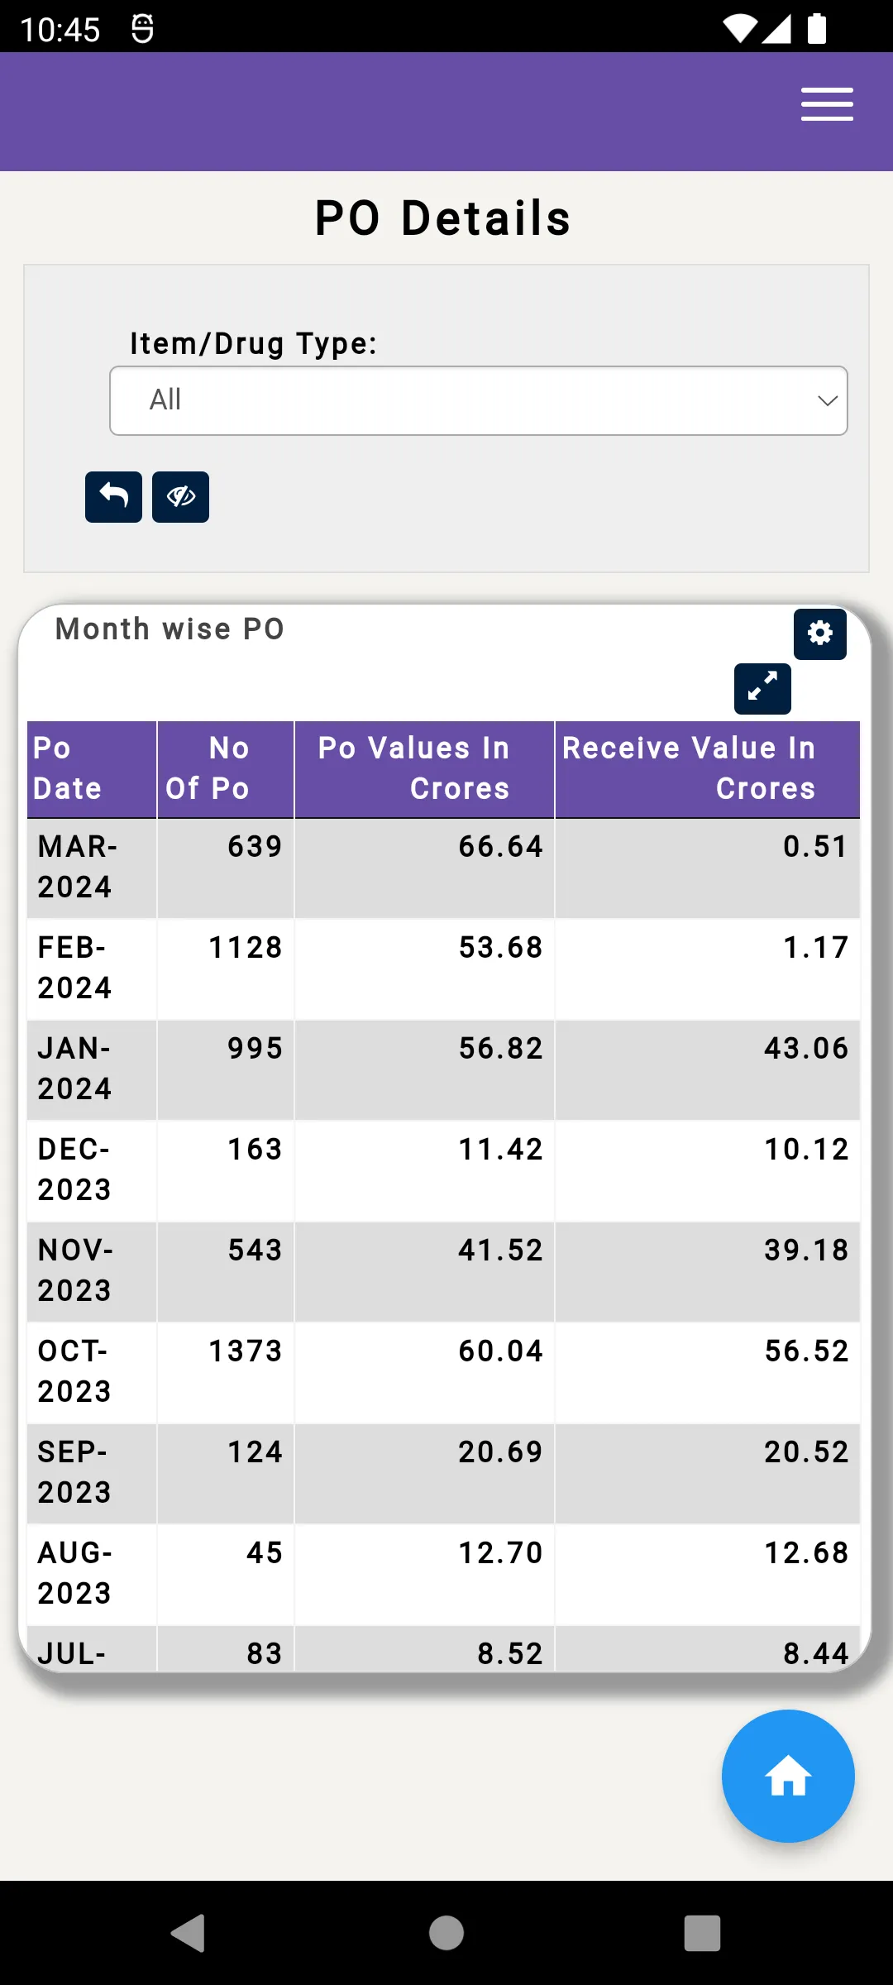This screenshot has height=1985, width=893.
Task: Open Month wise PO gear settings
Action: pyautogui.click(x=819, y=634)
